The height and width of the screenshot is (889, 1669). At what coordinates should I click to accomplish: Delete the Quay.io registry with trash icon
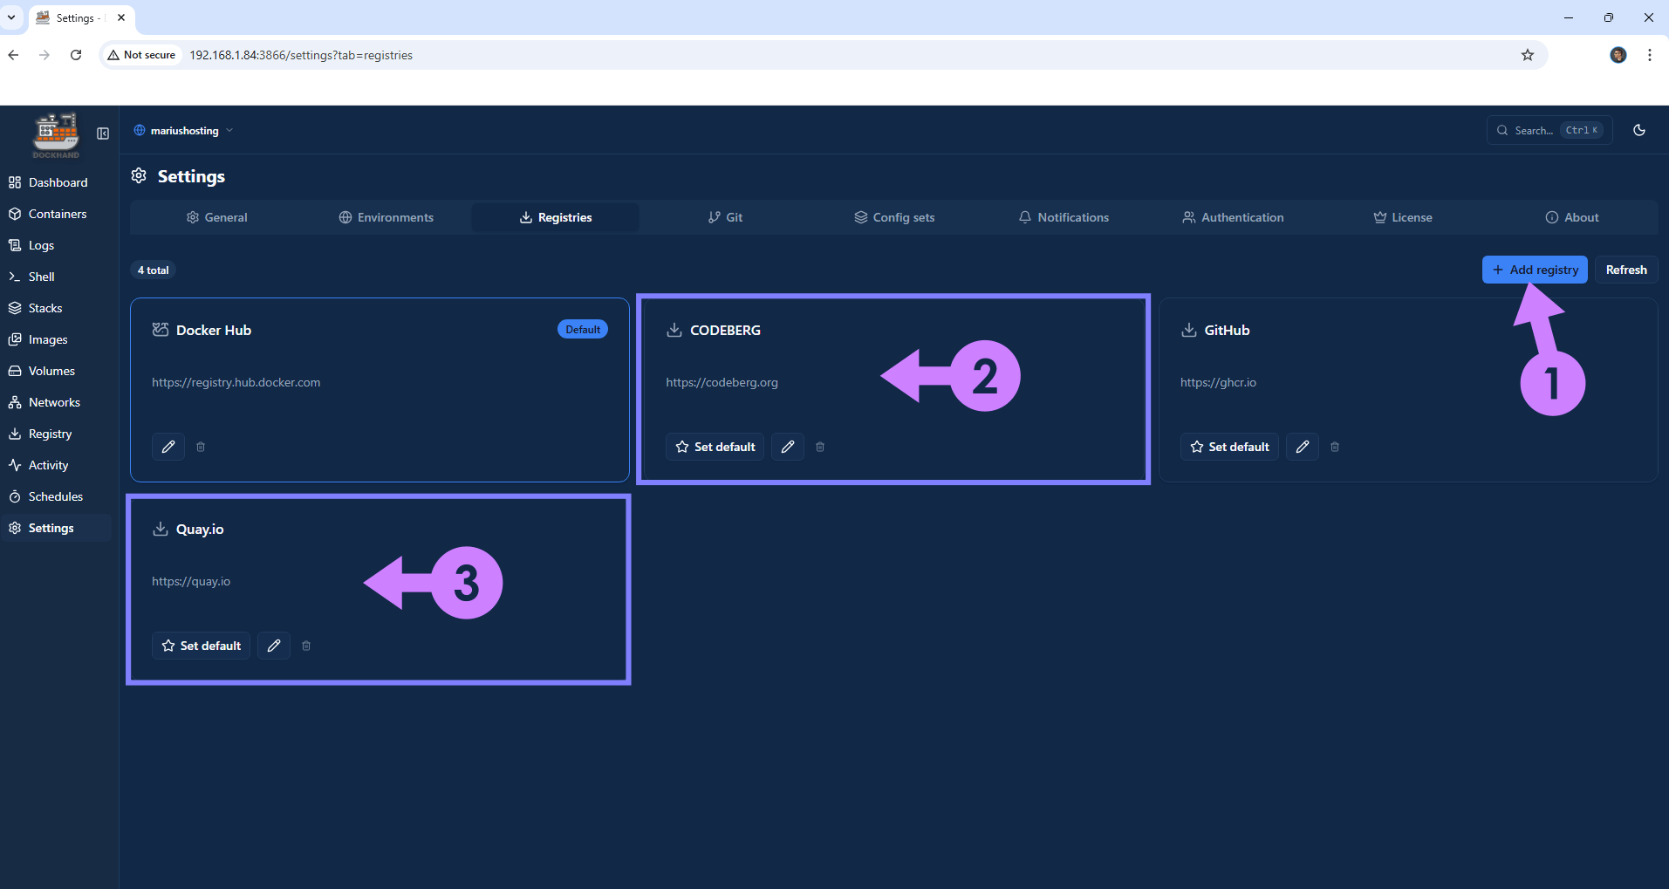305,645
